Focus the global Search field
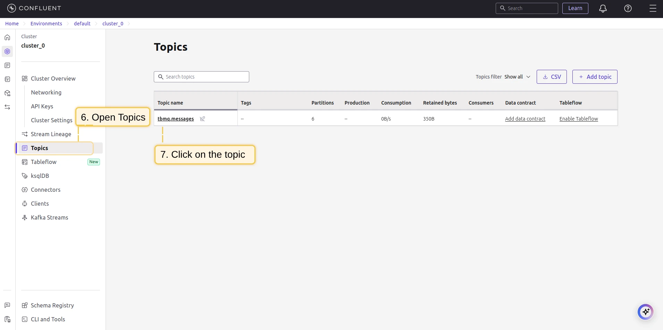 pos(527,8)
